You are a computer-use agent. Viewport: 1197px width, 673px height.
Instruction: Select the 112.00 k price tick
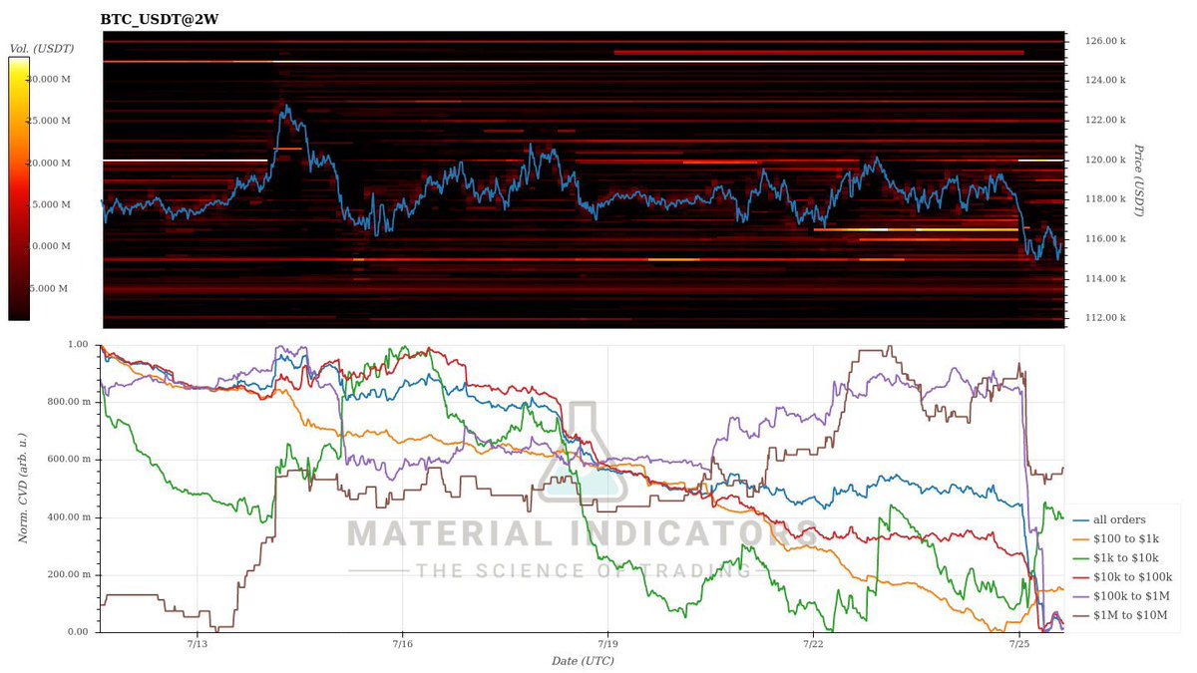[1106, 318]
